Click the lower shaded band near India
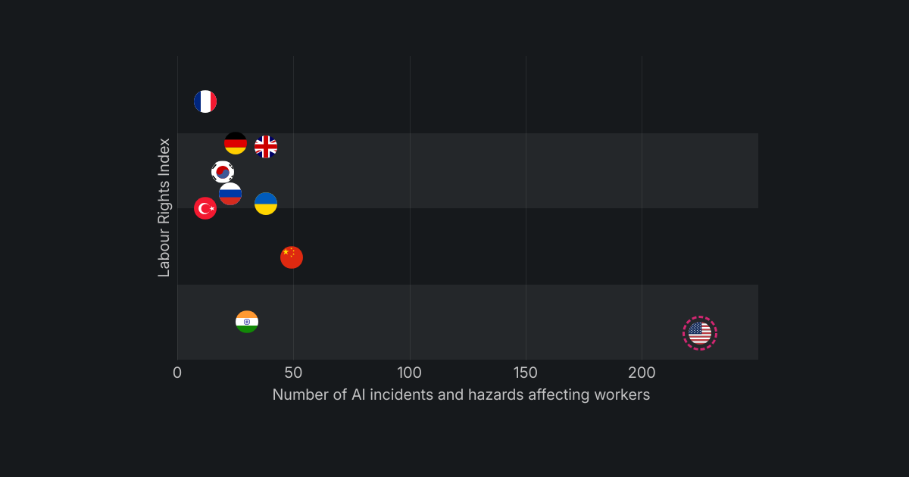 tap(454, 322)
